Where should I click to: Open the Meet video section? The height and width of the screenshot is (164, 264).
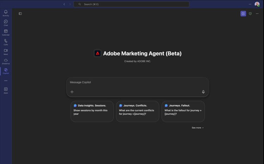pos(6,52)
